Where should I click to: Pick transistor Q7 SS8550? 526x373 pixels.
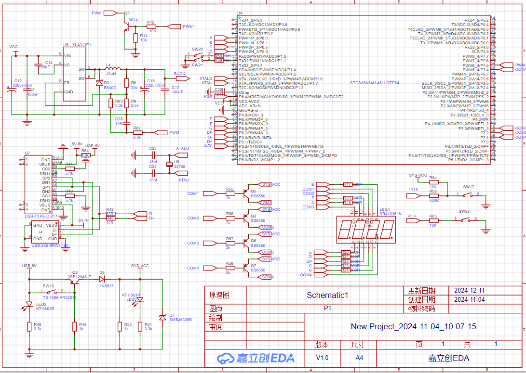point(245,268)
